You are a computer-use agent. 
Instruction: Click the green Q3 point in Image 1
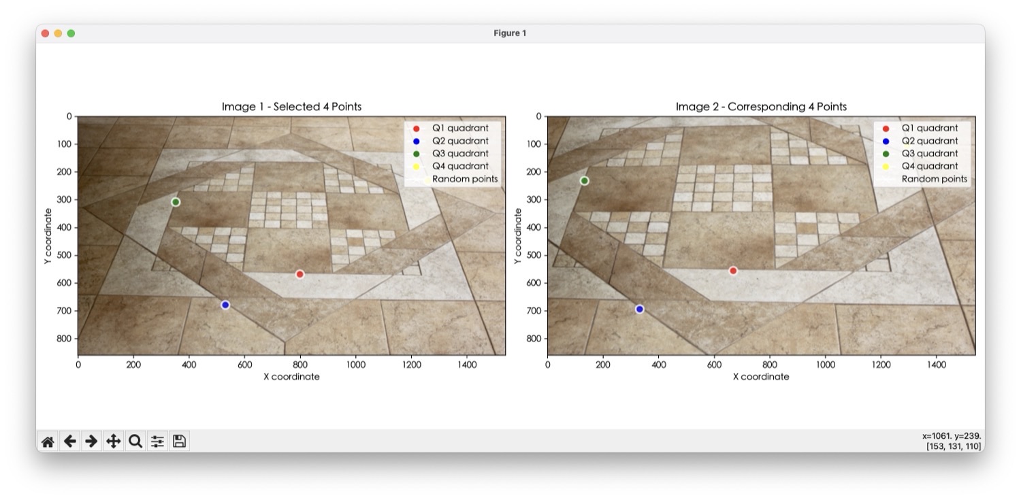[176, 202]
